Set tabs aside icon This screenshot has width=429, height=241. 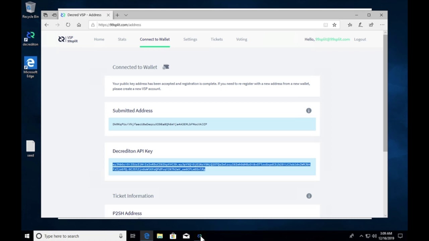54,15
